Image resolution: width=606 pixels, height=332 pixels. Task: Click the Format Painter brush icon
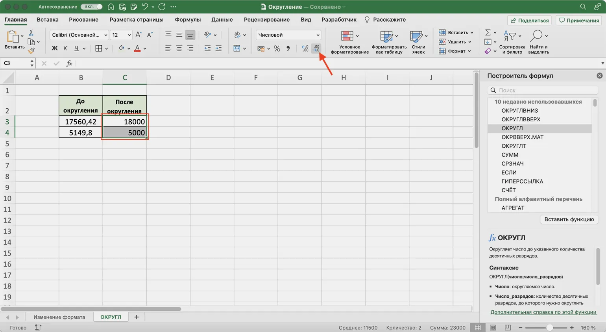(31, 50)
